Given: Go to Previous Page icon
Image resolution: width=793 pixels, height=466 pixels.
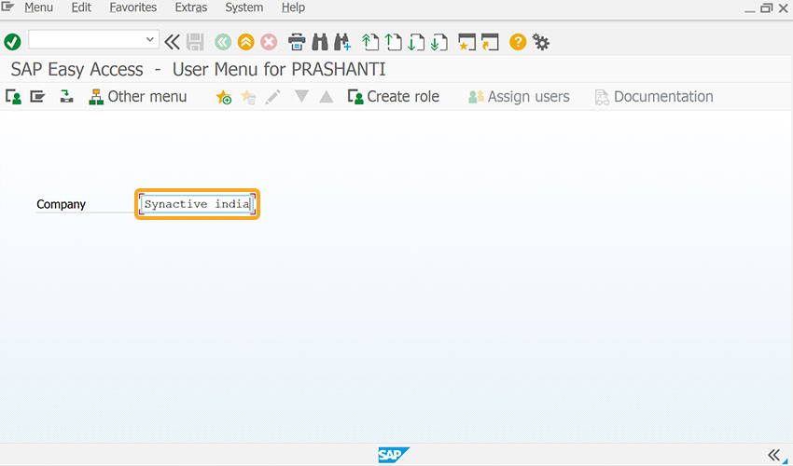Looking at the screenshot, I should pos(394,42).
